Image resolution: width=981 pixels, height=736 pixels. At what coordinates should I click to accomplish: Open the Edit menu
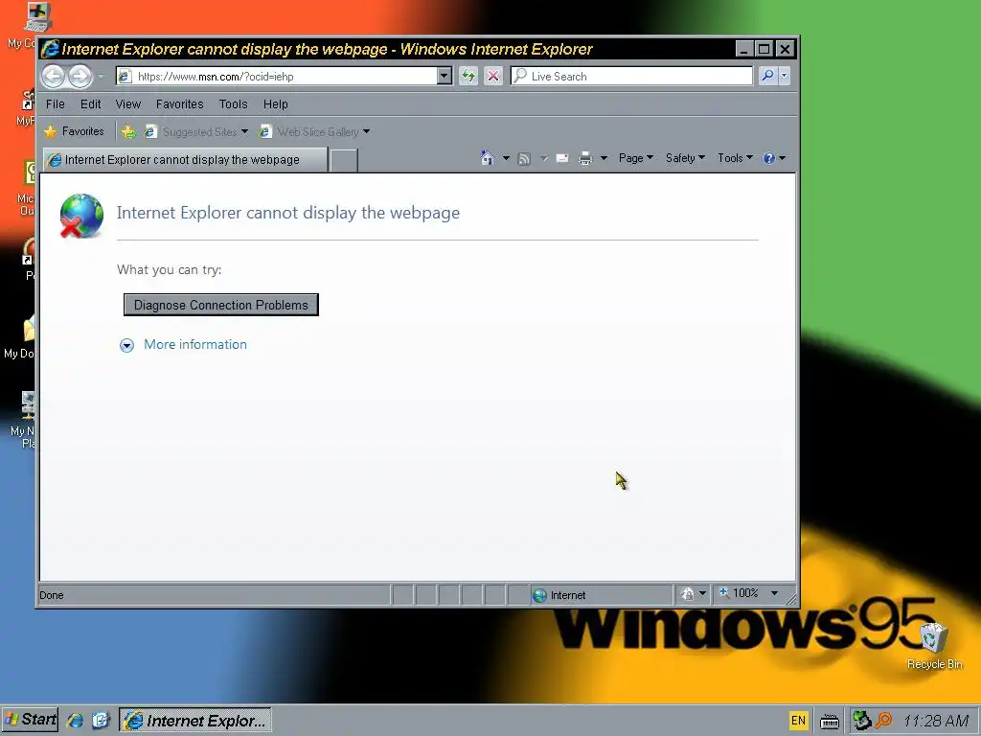pos(90,104)
